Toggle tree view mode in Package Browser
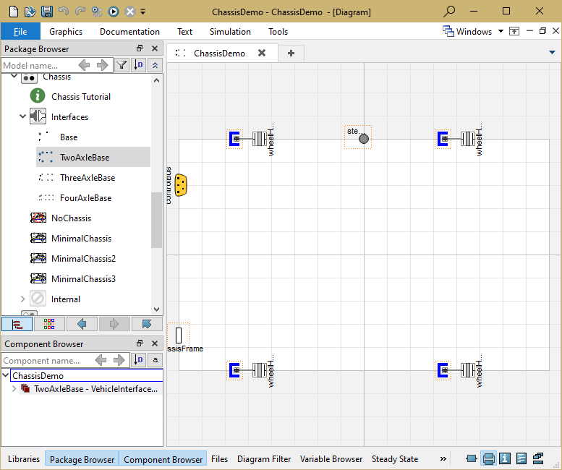The image size is (562, 470). (17, 324)
